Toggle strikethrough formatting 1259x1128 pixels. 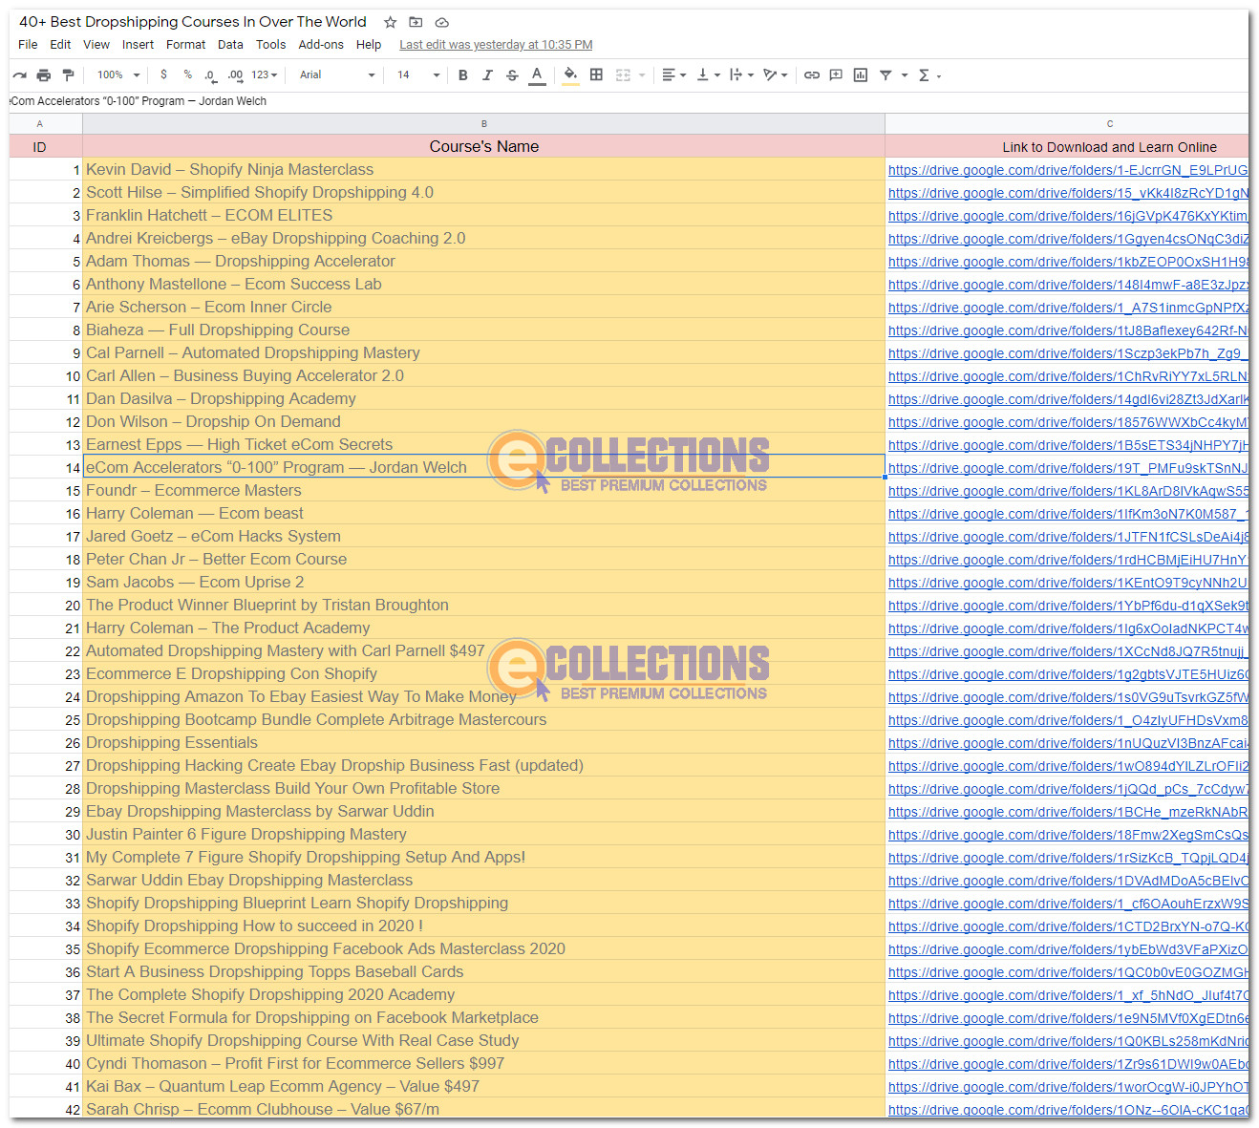click(x=512, y=74)
